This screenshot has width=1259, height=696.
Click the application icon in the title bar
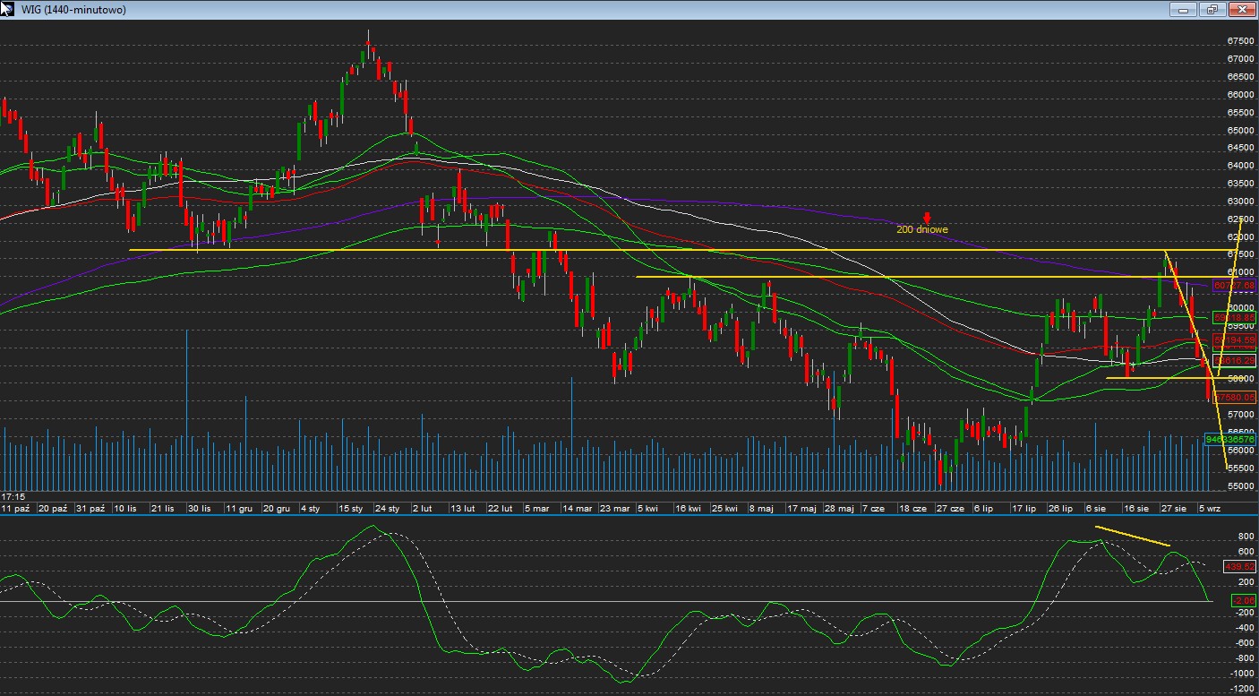tap(7, 9)
